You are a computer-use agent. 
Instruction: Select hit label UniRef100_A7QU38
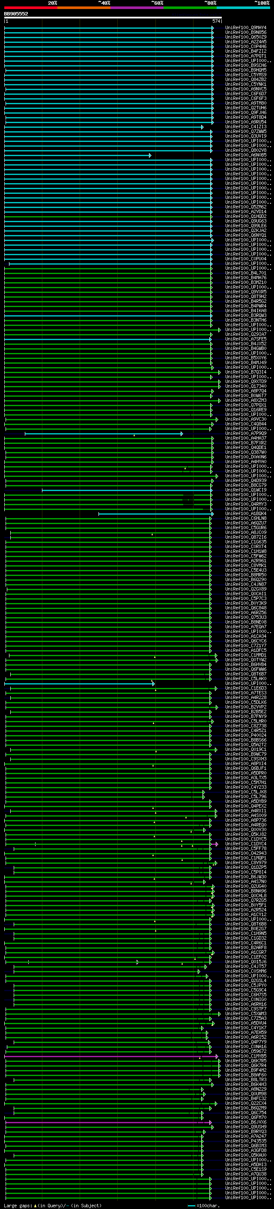(246, 1174)
